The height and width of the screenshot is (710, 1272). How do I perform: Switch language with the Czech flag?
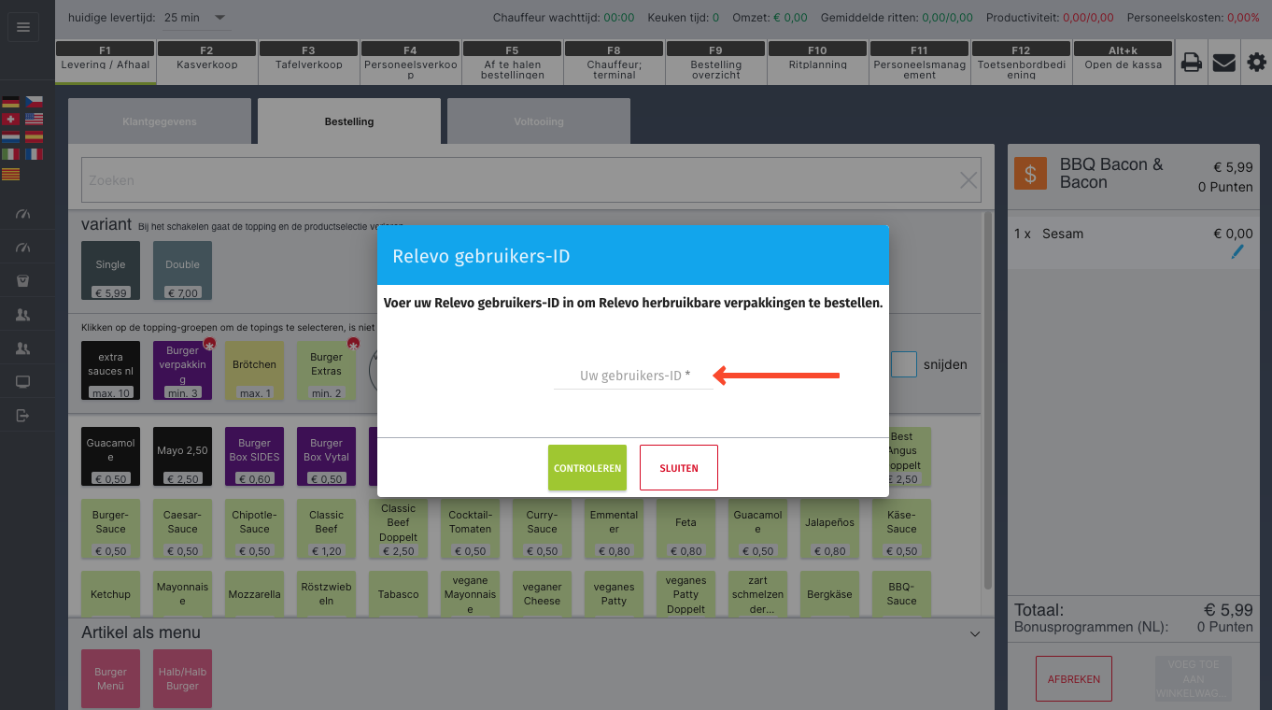click(x=34, y=102)
